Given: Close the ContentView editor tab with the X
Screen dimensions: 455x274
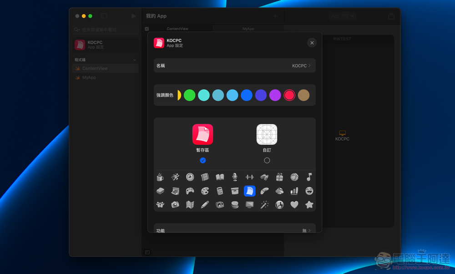Looking at the screenshot, I should (147, 29).
